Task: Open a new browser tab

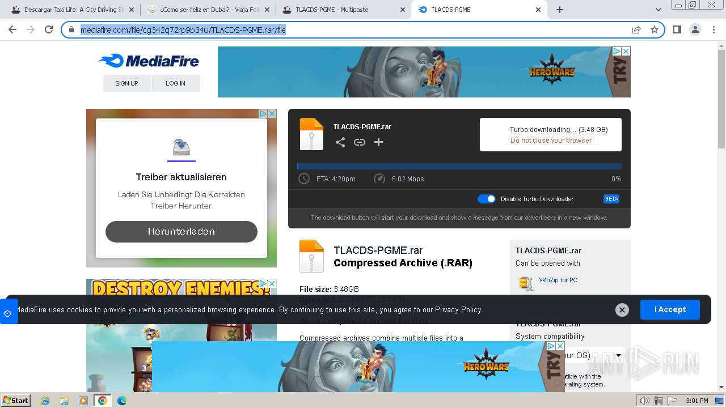Action: [x=560, y=10]
